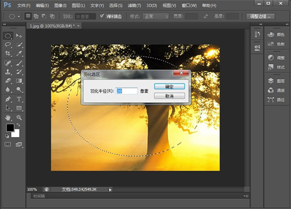Open the Properties panel icon
291x209 pixels.
pos(257,47)
